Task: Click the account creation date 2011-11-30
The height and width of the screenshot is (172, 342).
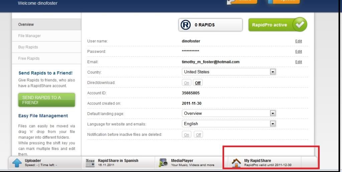Action: (191, 103)
